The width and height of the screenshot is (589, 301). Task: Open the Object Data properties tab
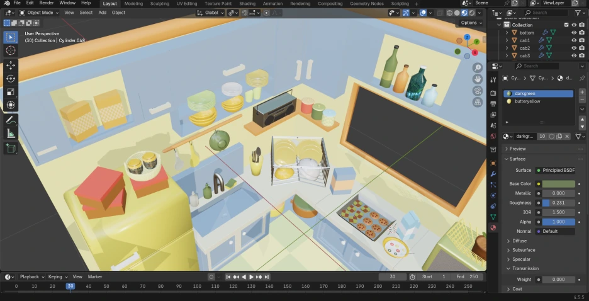coord(493,217)
